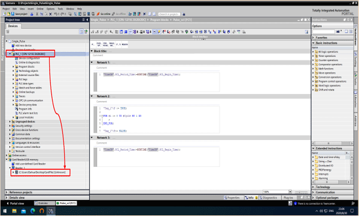Expand the Technology instructions section
Viewport: 359px width, 216px height.
click(313, 187)
